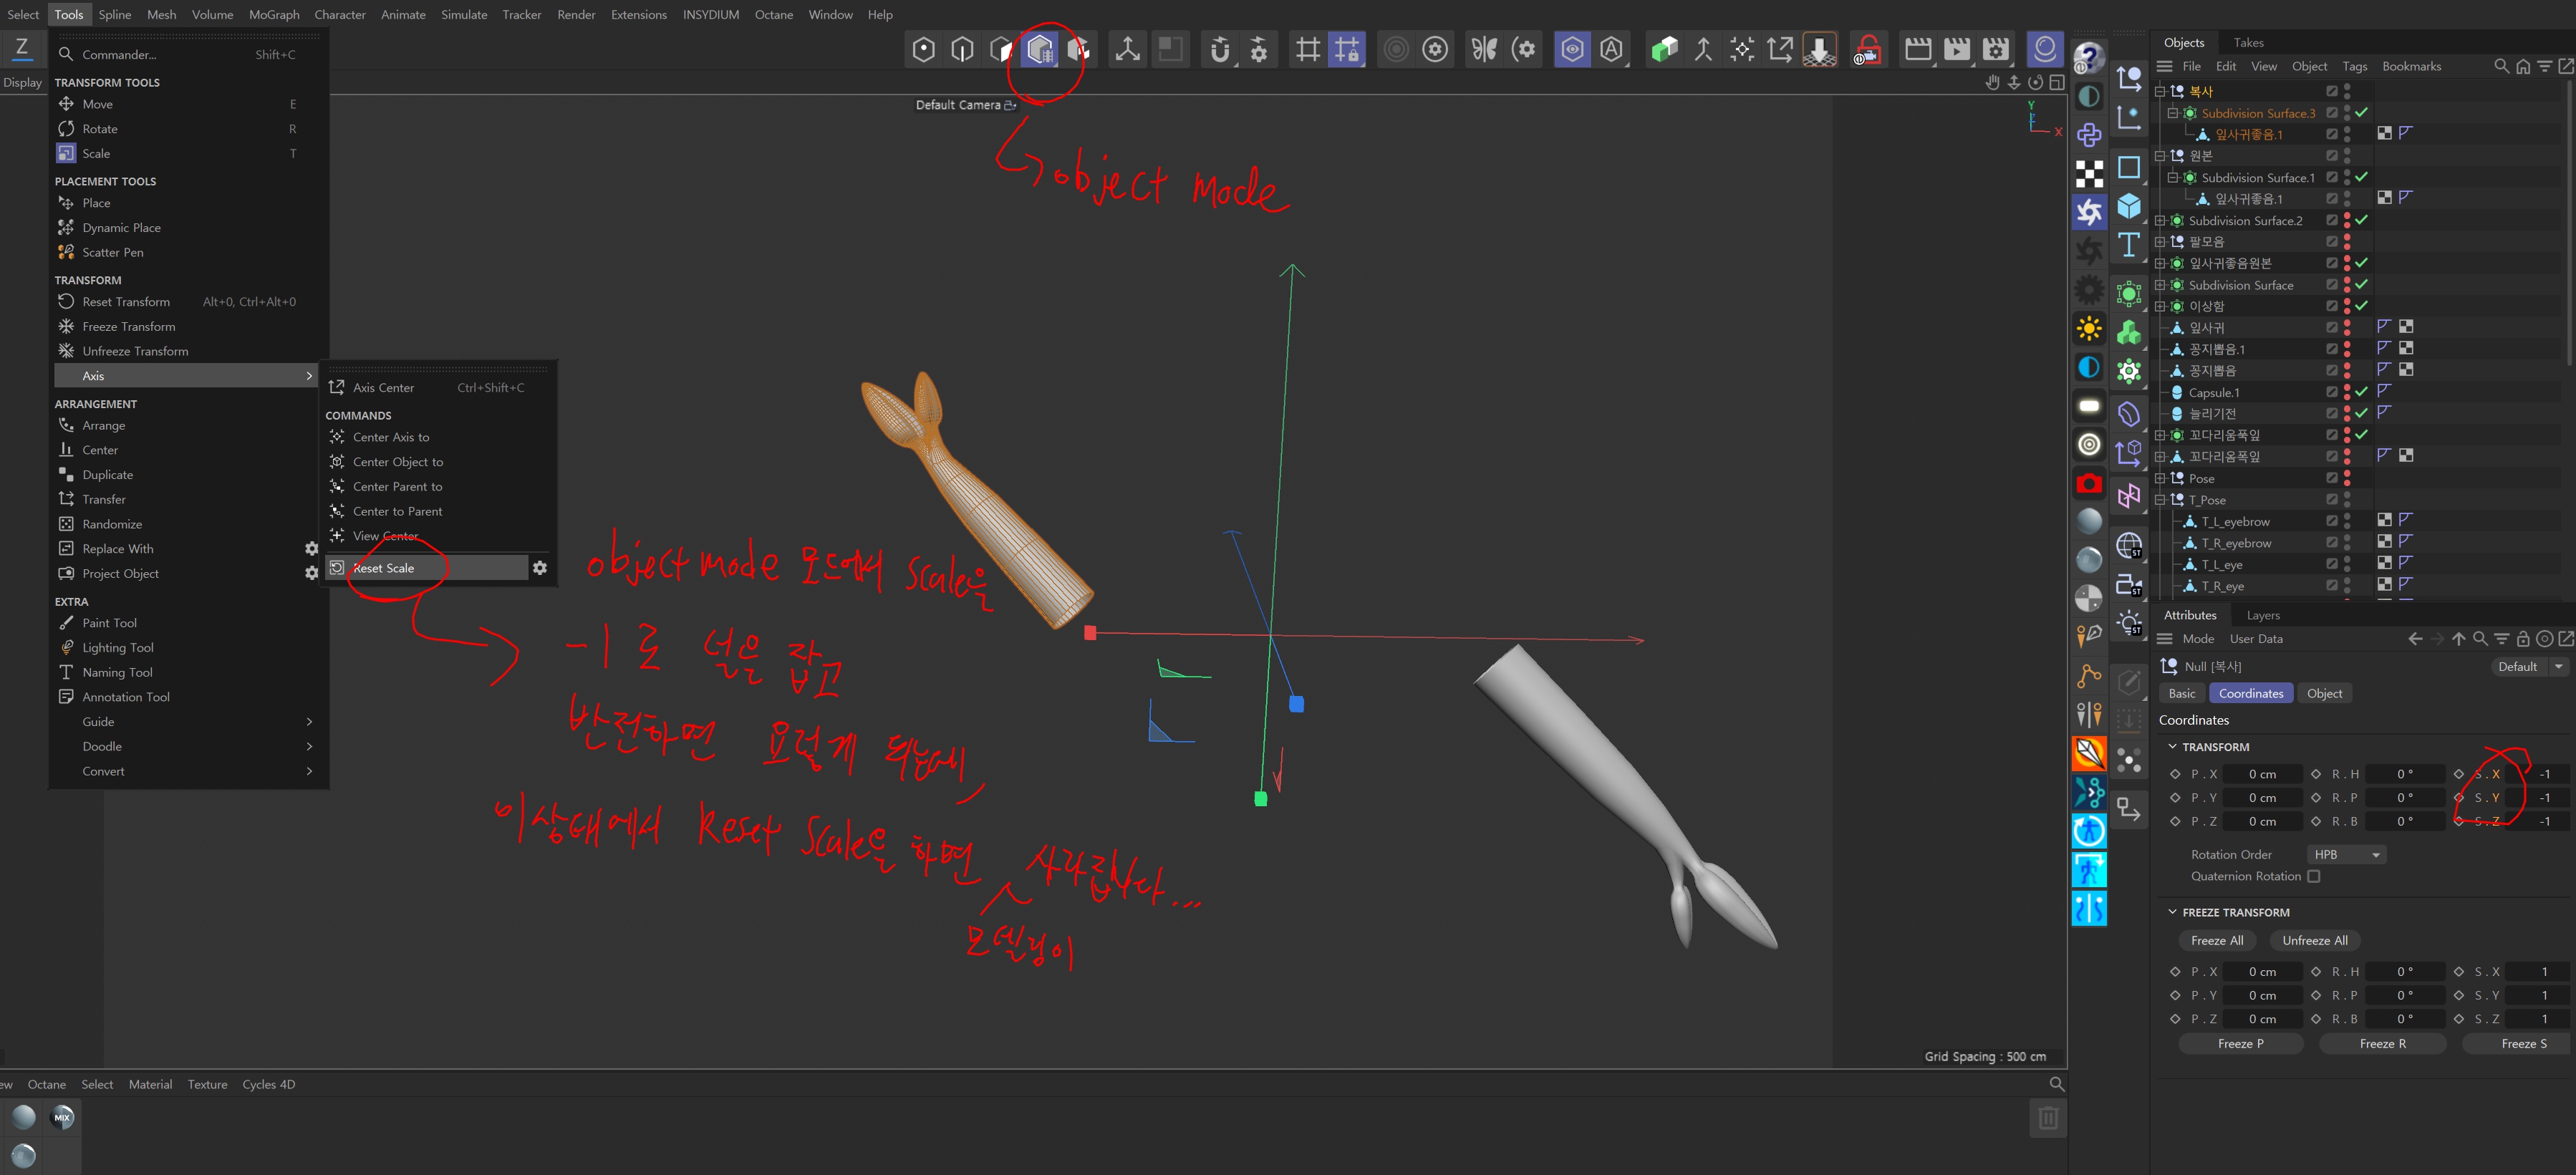Switch to the Layers tab

[2262, 615]
